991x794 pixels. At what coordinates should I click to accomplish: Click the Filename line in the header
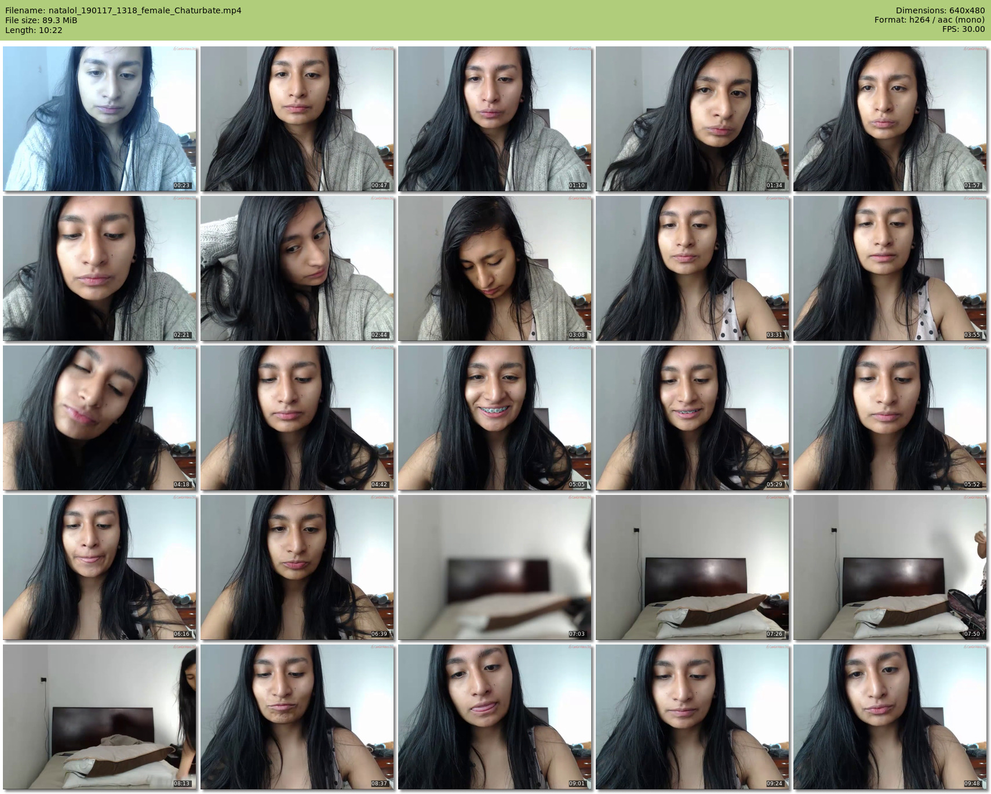click(123, 10)
